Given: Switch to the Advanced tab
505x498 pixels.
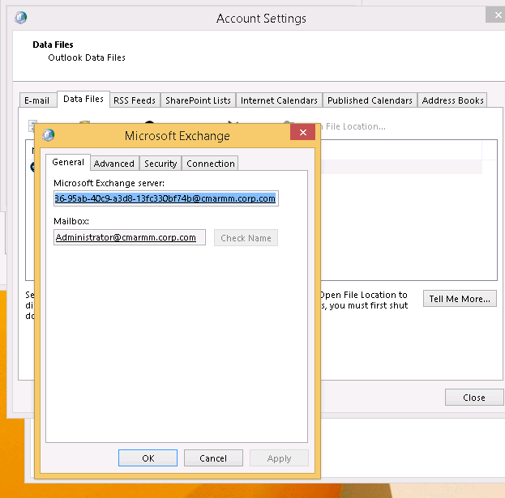Looking at the screenshot, I should click(114, 164).
